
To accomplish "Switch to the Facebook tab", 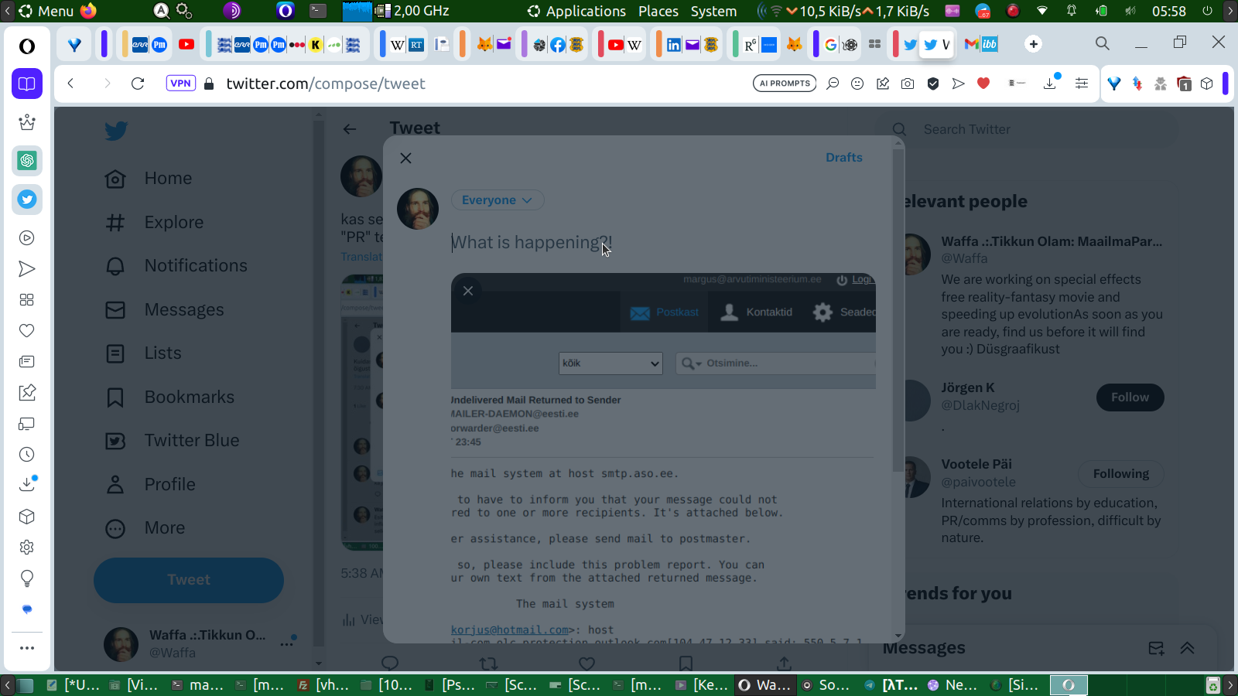I will [x=558, y=45].
